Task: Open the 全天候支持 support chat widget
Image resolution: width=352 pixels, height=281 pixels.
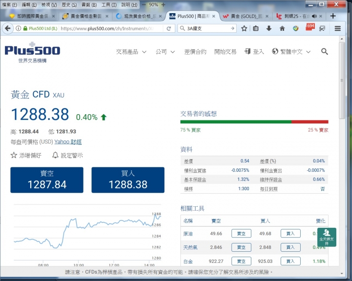Action: pos(327,237)
